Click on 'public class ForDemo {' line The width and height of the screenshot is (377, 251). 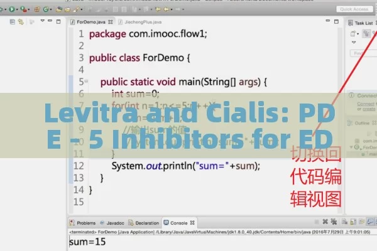[x=139, y=58]
